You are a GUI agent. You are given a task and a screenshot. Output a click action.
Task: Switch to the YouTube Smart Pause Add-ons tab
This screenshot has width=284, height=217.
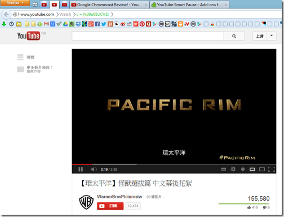pos(189,5)
